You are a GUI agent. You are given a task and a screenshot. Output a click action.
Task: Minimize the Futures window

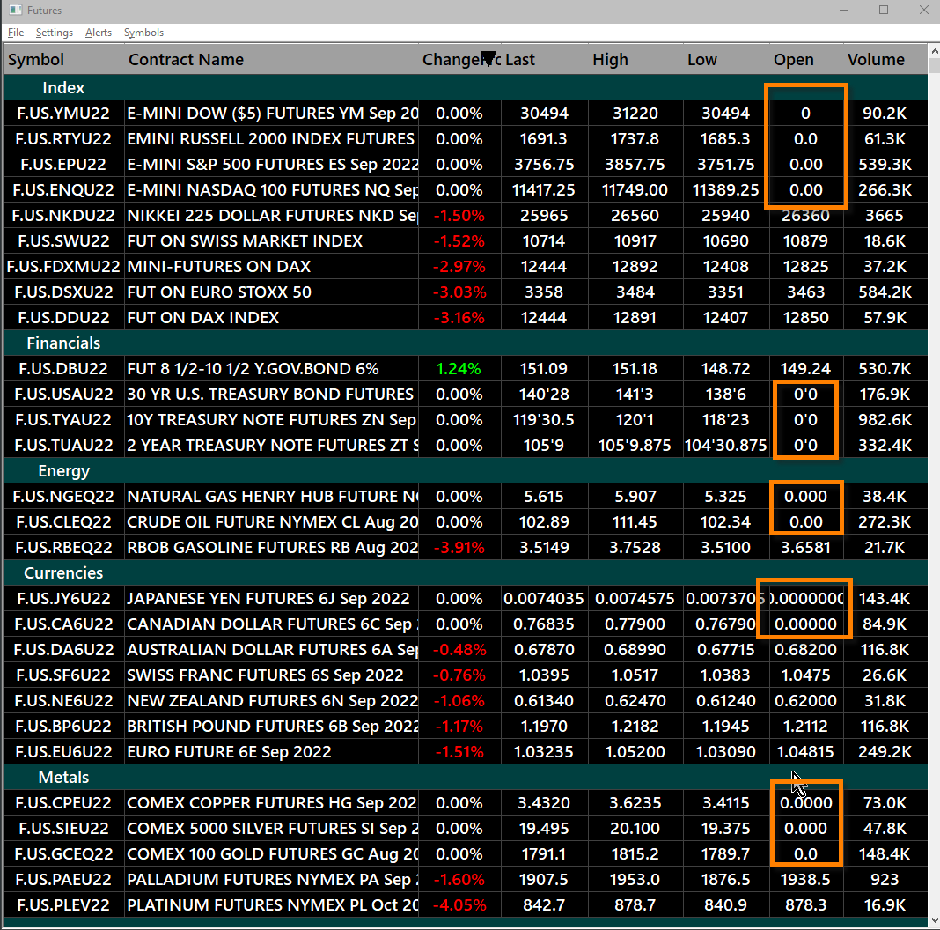[x=844, y=11]
